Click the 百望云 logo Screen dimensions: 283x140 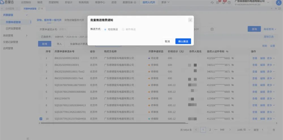7,2
